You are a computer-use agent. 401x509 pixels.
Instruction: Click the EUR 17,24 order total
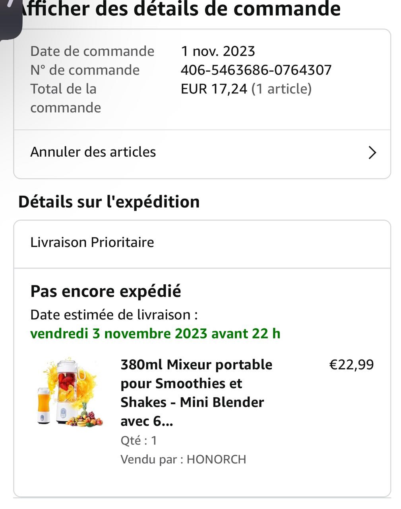[x=214, y=89]
